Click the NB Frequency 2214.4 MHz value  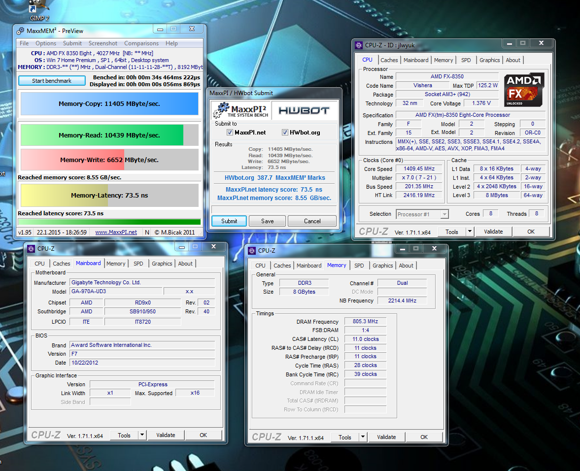coord(402,301)
